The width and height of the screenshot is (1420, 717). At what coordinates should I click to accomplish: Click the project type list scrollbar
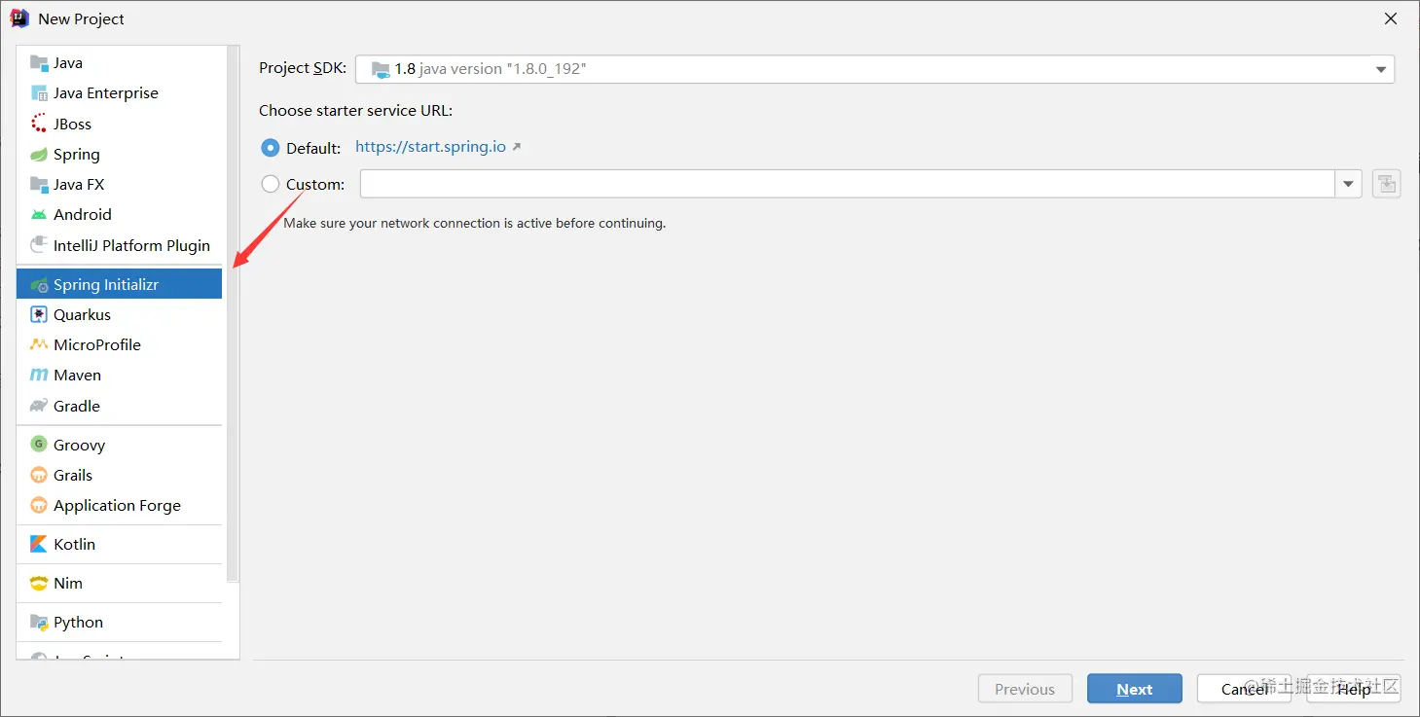click(232, 314)
